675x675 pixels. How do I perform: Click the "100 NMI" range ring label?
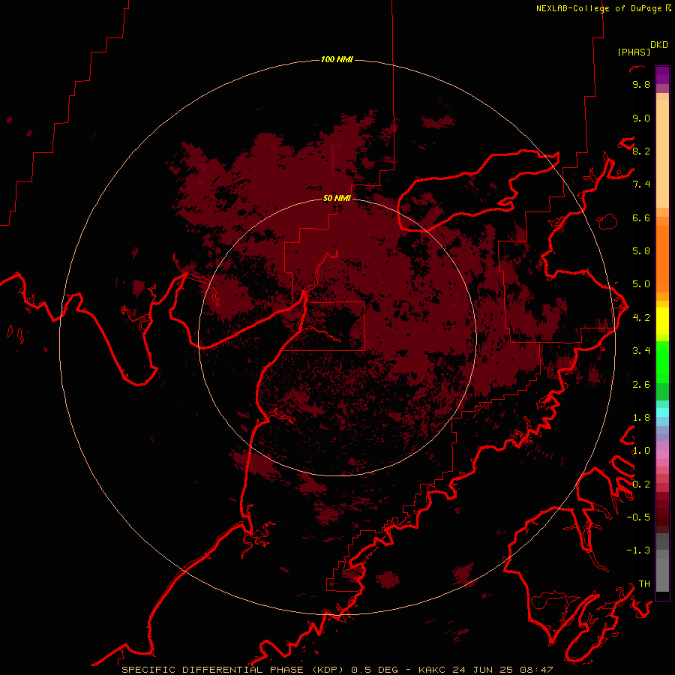[x=337, y=59]
